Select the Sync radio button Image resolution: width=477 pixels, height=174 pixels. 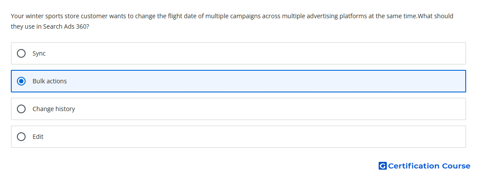[x=21, y=53]
